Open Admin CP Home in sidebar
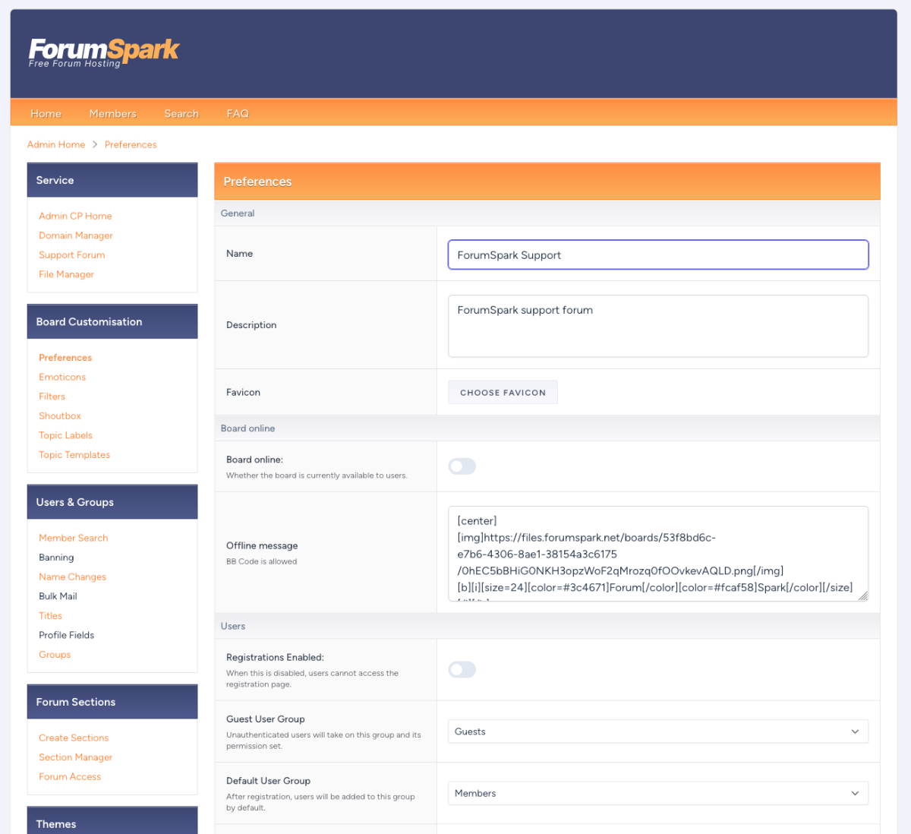This screenshot has width=911, height=834. click(75, 216)
